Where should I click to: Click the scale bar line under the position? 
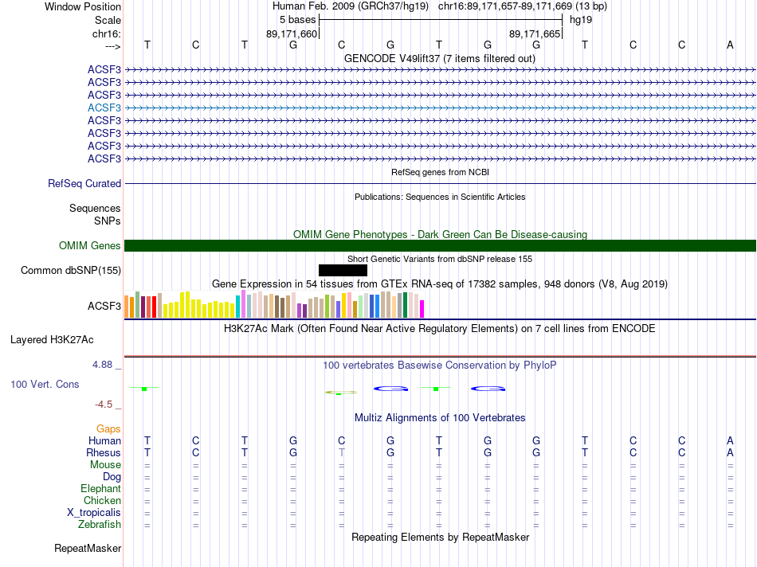[441, 20]
